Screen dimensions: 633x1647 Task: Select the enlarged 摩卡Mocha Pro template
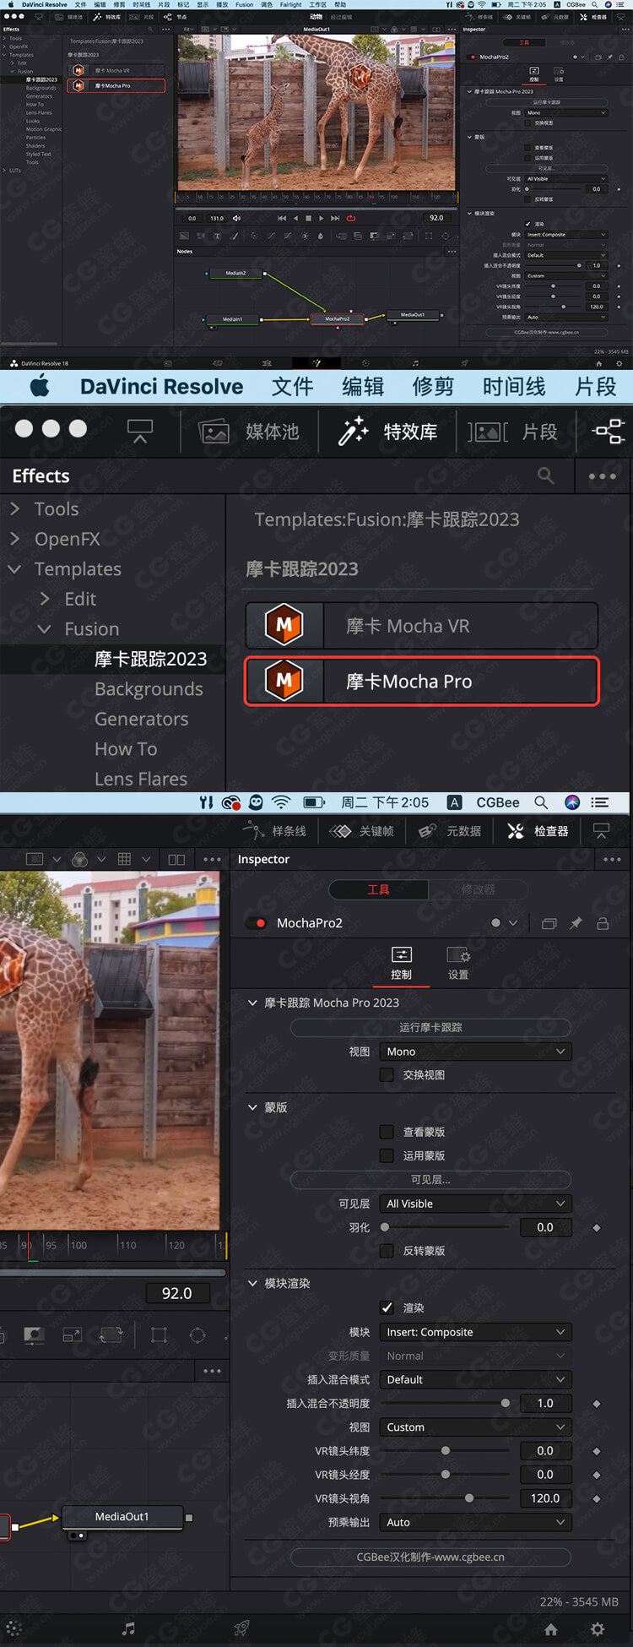point(422,681)
